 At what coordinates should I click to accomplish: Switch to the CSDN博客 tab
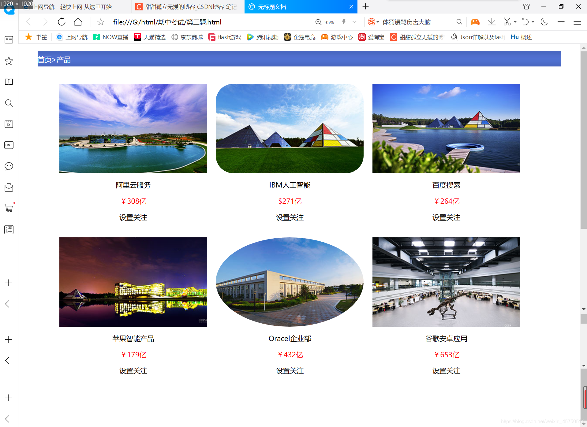pyautogui.click(x=188, y=7)
